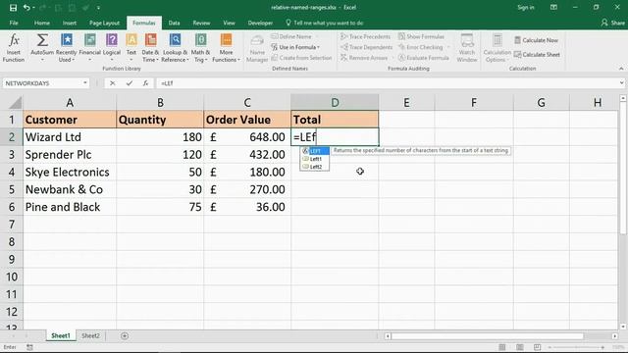Image resolution: width=628 pixels, height=353 pixels.
Task: Switch to the Review tab
Action: pos(201,23)
